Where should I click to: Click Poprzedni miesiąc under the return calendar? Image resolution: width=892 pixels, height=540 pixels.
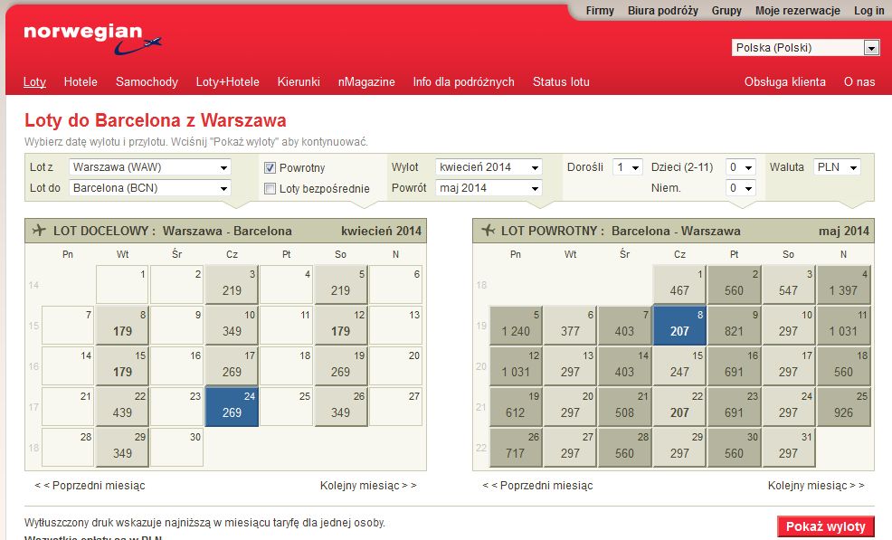pos(537,486)
